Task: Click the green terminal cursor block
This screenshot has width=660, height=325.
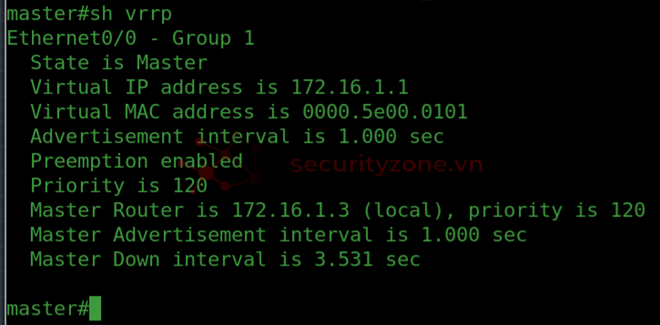Action: pos(95,308)
